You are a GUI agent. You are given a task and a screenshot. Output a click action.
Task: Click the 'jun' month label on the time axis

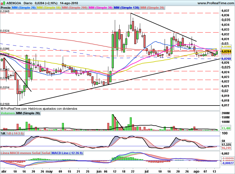(99, 171)
